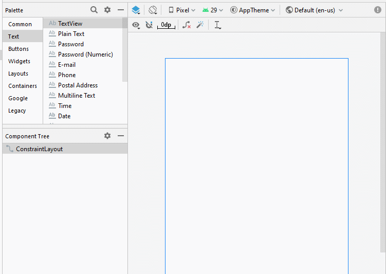Viewport: 386px width, 274px height.
Task: Change orientation for preview icon
Action: click(153, 10)
